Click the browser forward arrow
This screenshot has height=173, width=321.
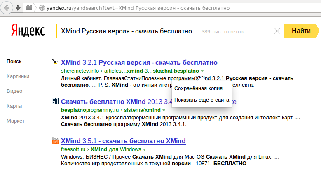[18, 8]
